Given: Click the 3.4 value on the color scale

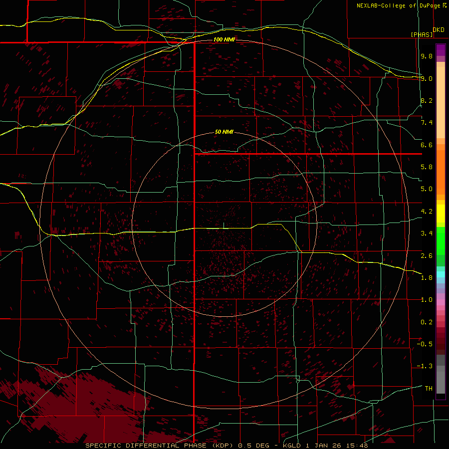Looking at the screenshot, I should click(x=427, y=233).
